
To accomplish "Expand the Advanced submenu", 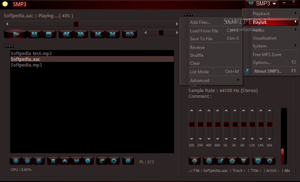I will [211, 81].
